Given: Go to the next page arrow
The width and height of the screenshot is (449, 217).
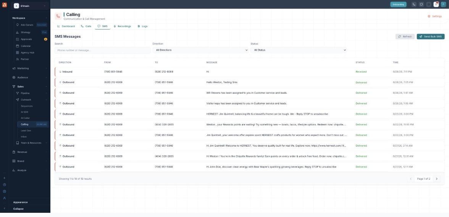Looking at the screenshot, I should pyautogui.click(x=437, y=179).
